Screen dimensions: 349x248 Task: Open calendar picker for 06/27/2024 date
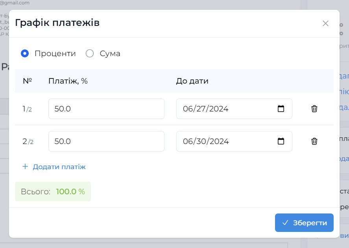click(x=281, y=109)
